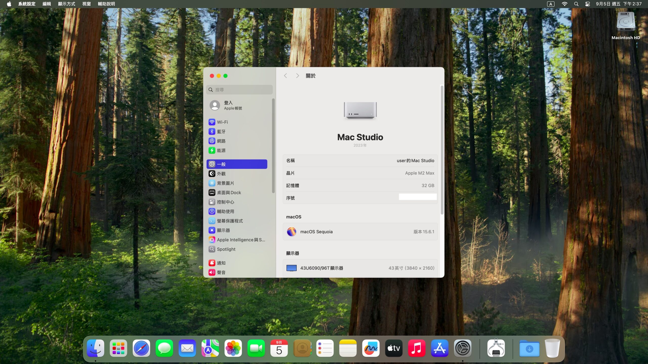Open Apple Intelligence與S... settings

237,240
